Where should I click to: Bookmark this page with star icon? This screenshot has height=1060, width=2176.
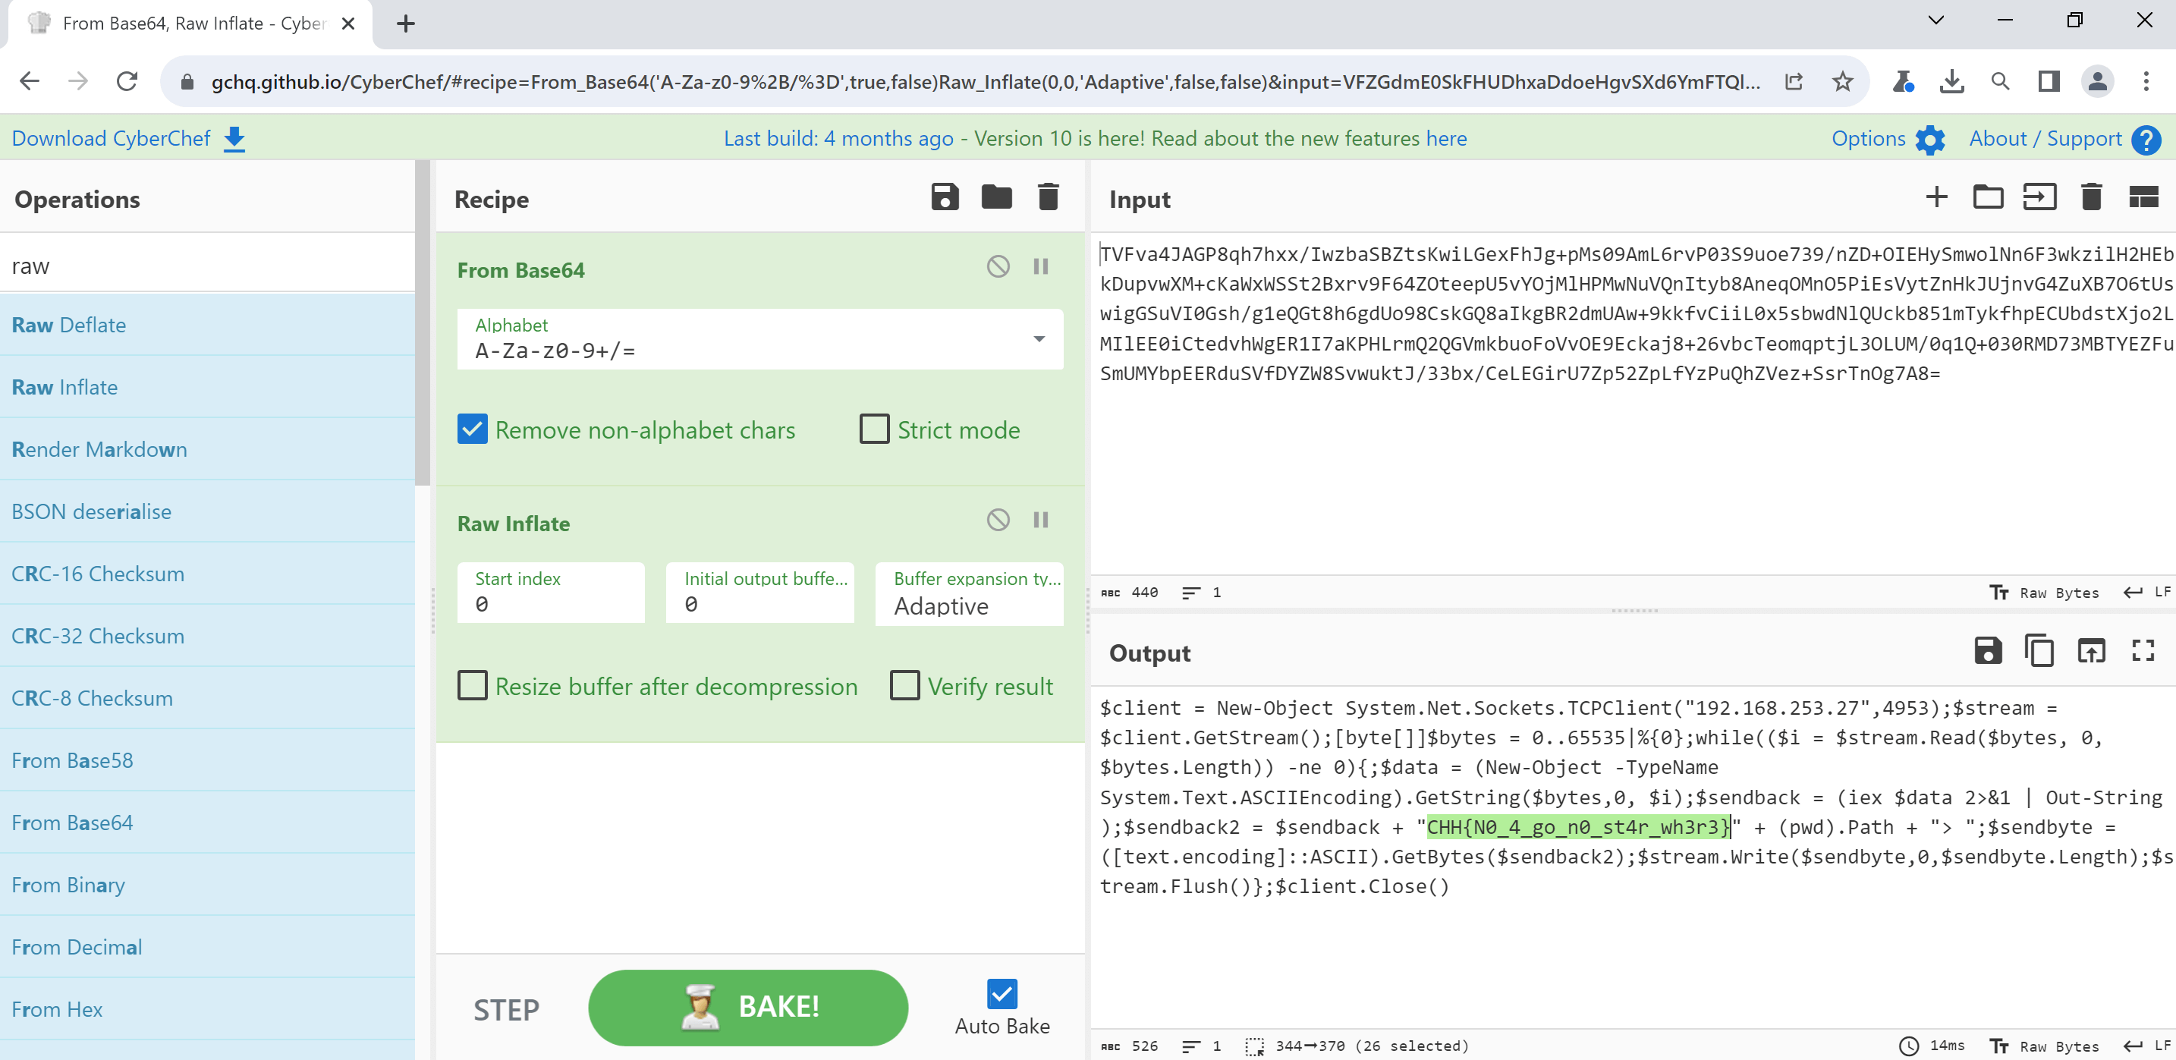[1842, 81]
